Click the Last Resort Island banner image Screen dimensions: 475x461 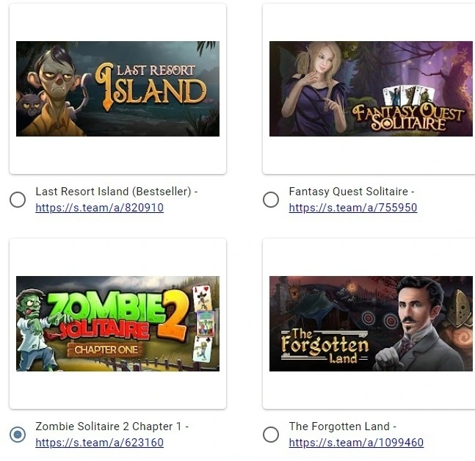(117, 89)
